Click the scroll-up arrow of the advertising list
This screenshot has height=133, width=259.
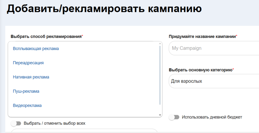point(160,44)
